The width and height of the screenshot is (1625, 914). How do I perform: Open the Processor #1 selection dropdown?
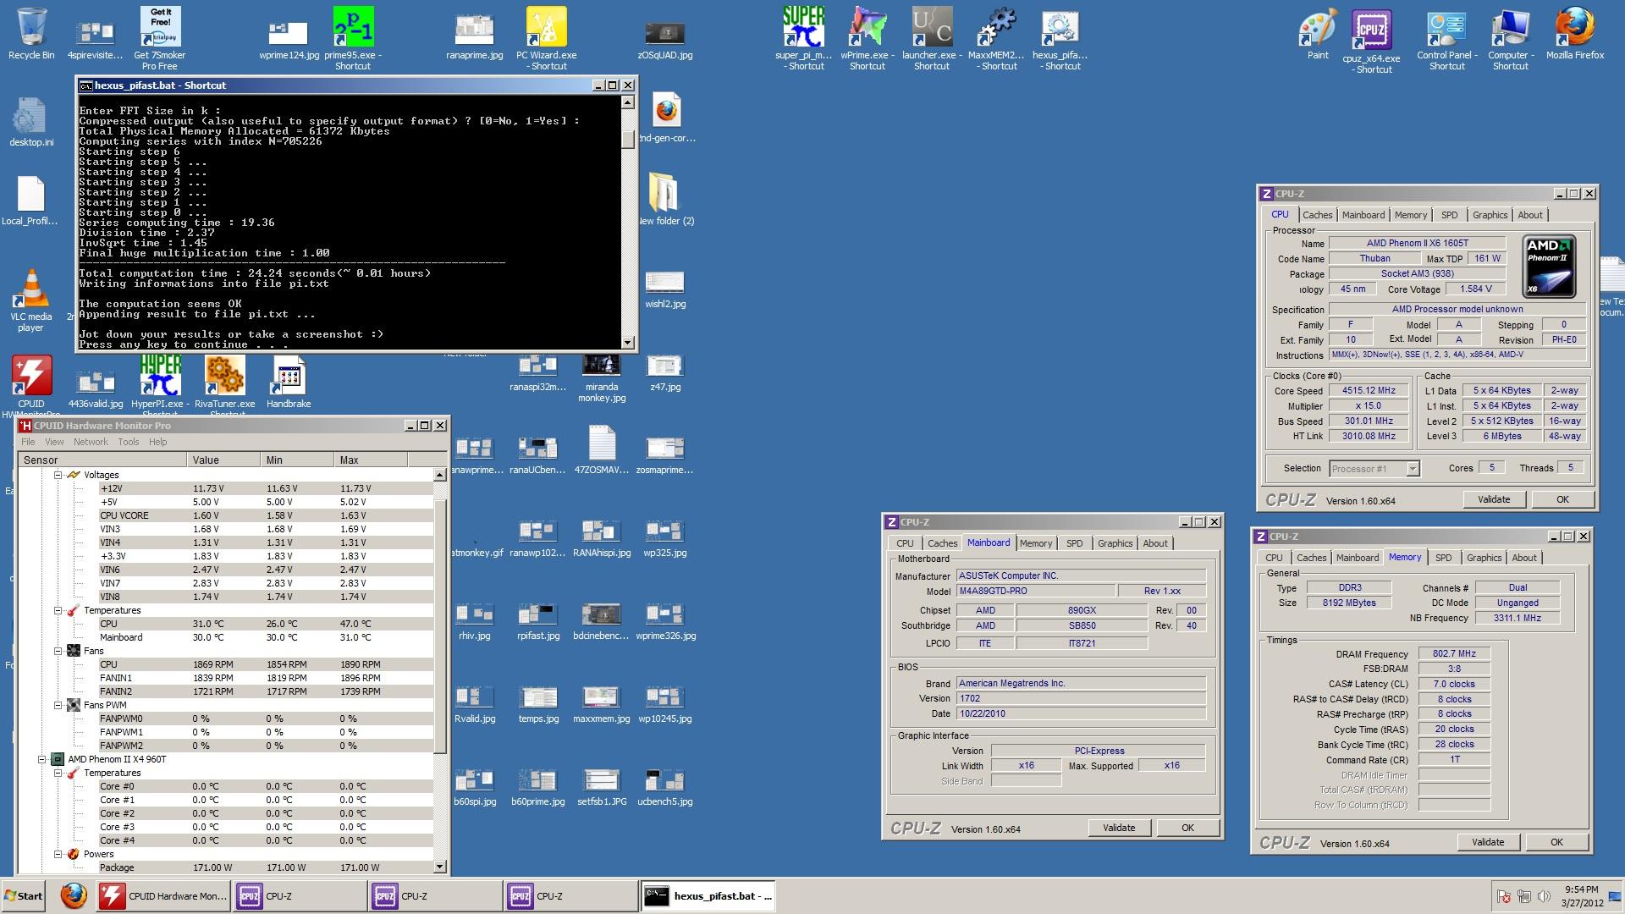[x=1412, y=468]
